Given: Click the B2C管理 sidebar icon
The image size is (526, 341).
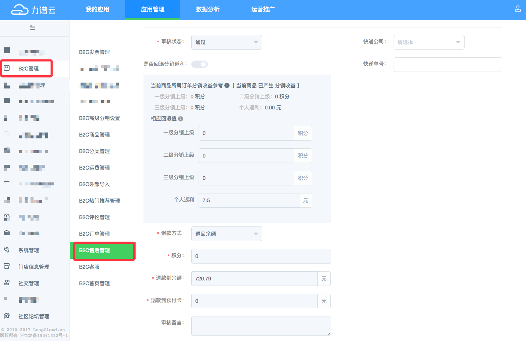Looking at the screenshot, I should pyautogui.click(x=7, y=68).
